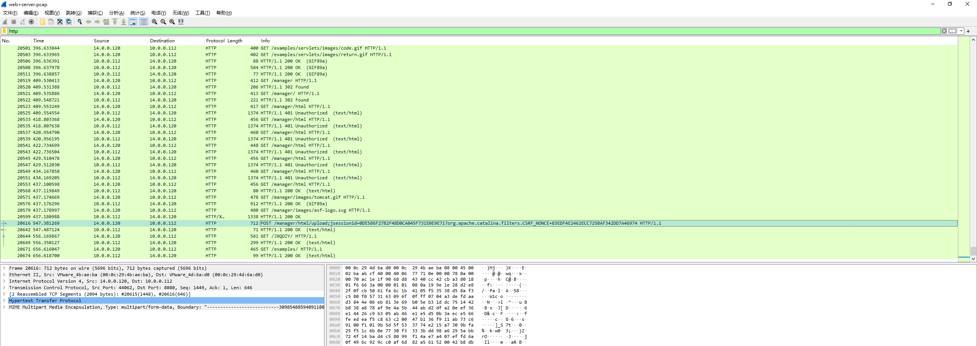
Task: Sort by the Source column header
Action: point(120,41)
